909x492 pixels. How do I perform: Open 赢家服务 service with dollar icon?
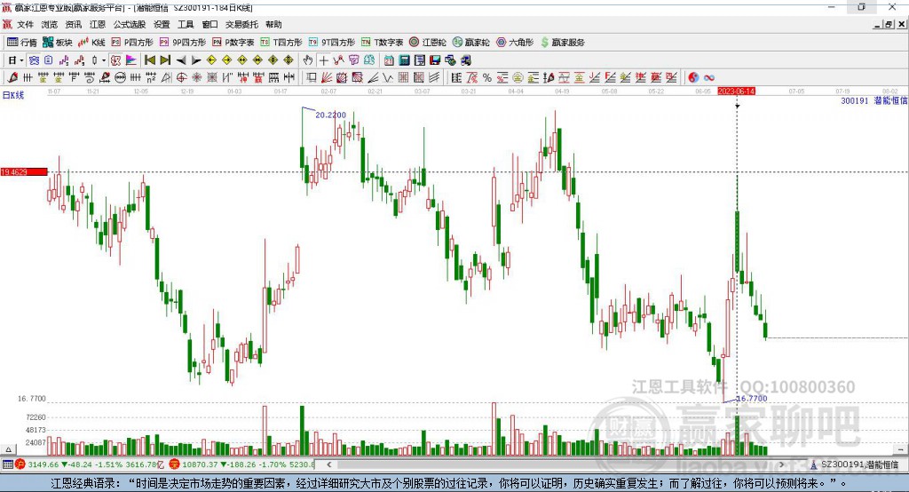coord(563,43)
